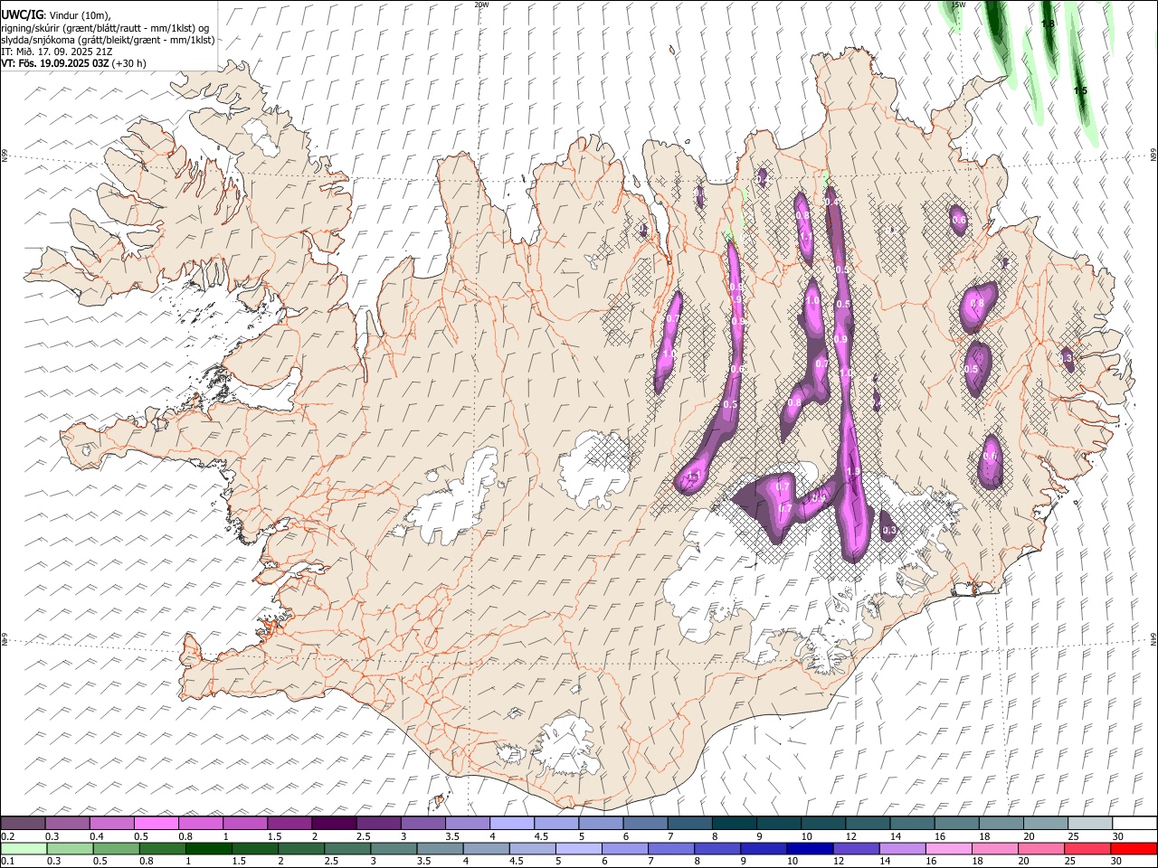This screenshot has height=868, width=1158.
Task: Pick the bright pink 0.5 swatch in the upper legend
Action: 156,823
